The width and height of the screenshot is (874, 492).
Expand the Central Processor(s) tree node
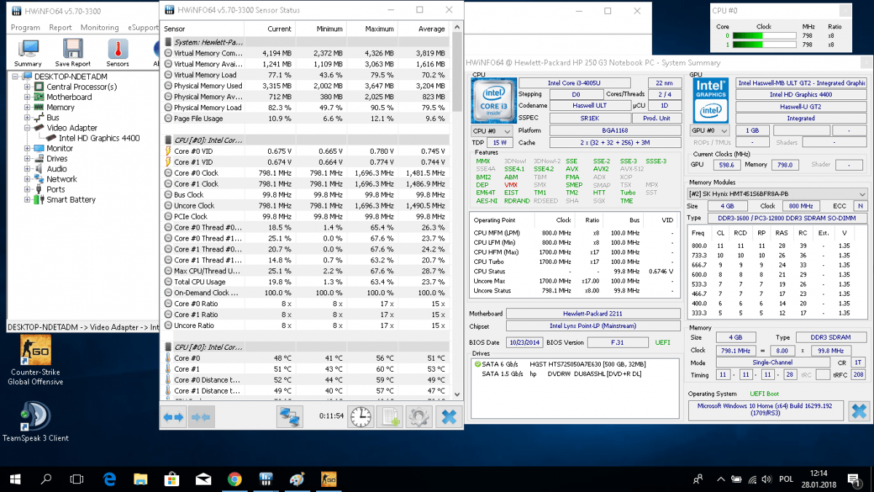coord(28,87)
